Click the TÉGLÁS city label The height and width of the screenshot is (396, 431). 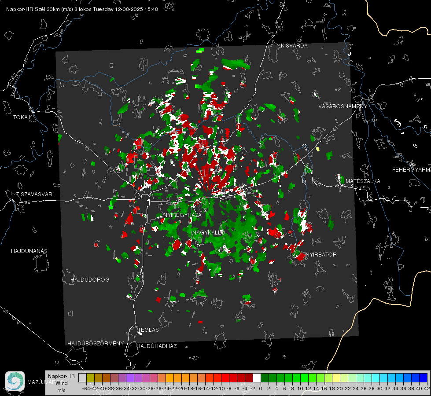148,330
